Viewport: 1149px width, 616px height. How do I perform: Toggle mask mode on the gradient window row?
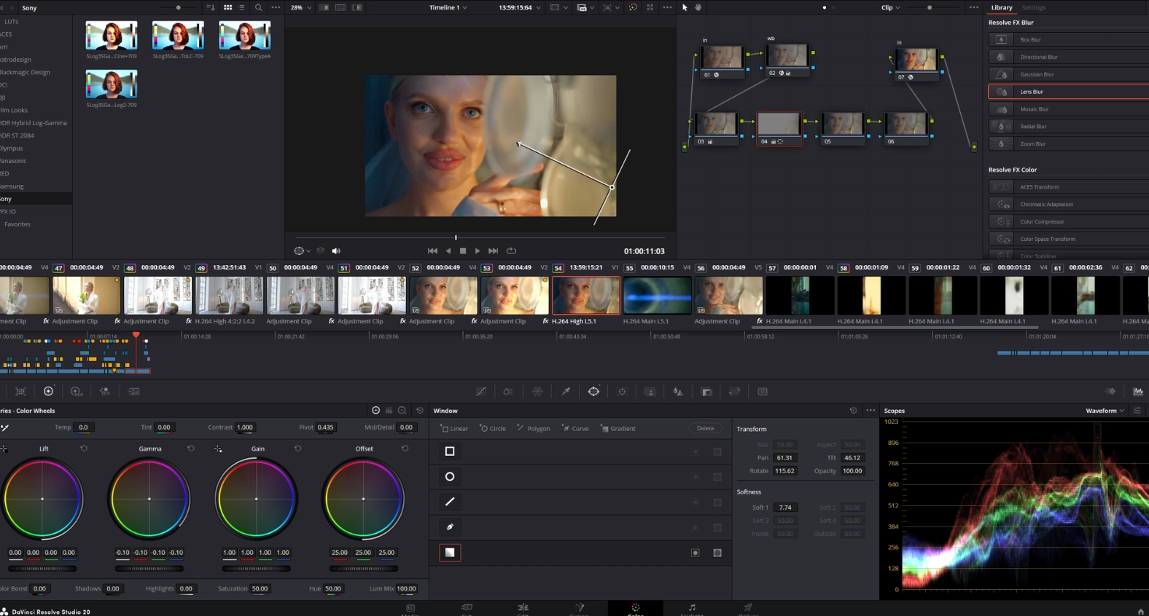coord(717,553)
